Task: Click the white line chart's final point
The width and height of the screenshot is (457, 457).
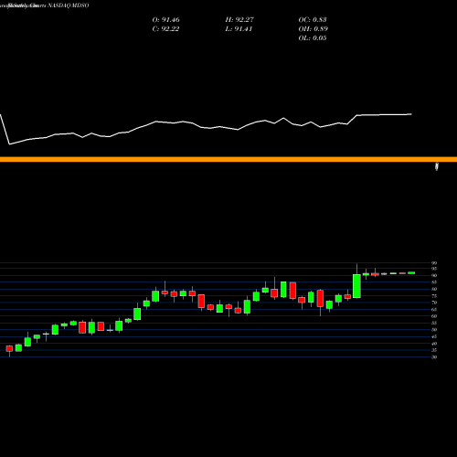Action: click(411, 114)
